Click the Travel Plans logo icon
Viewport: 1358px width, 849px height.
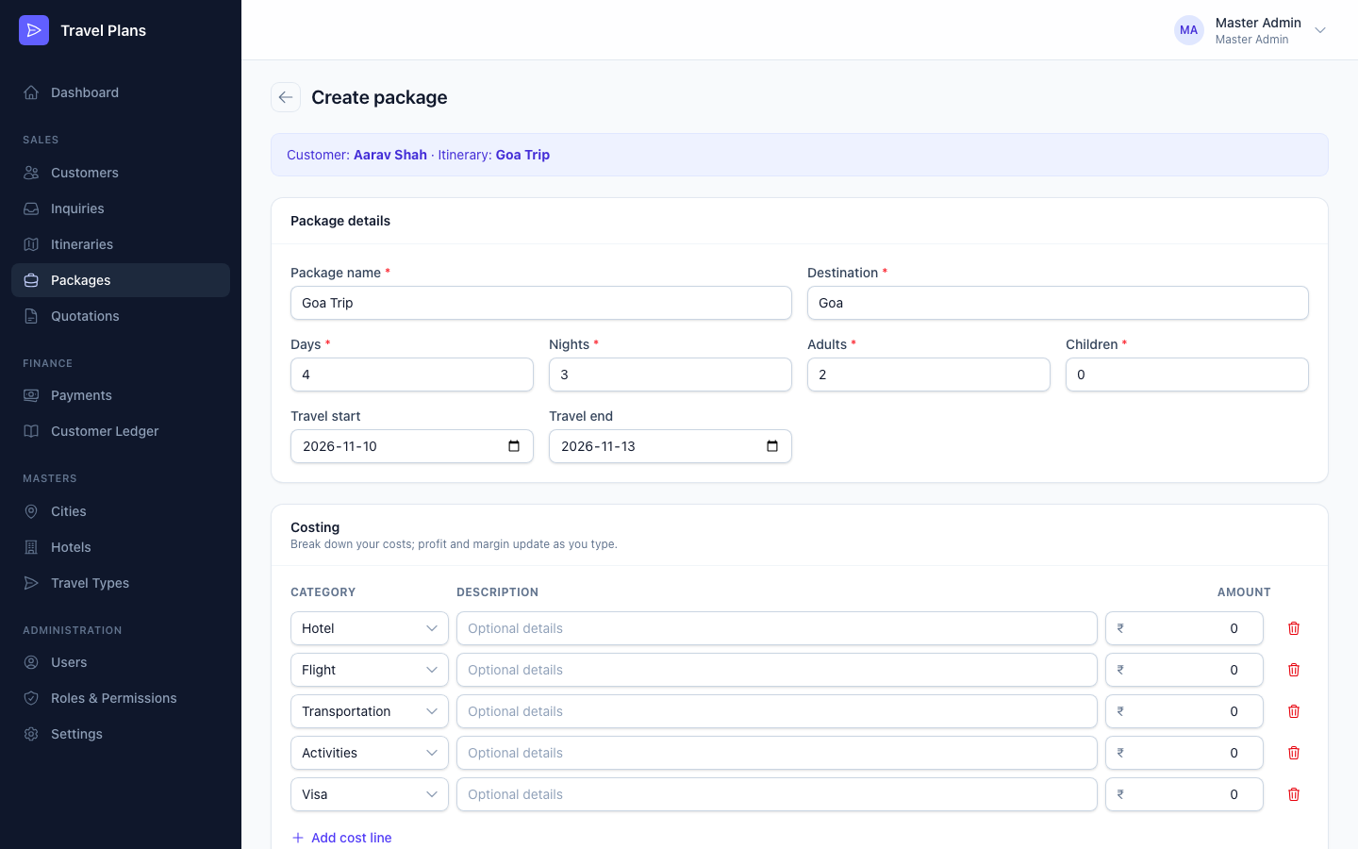(x=34, y=30)
